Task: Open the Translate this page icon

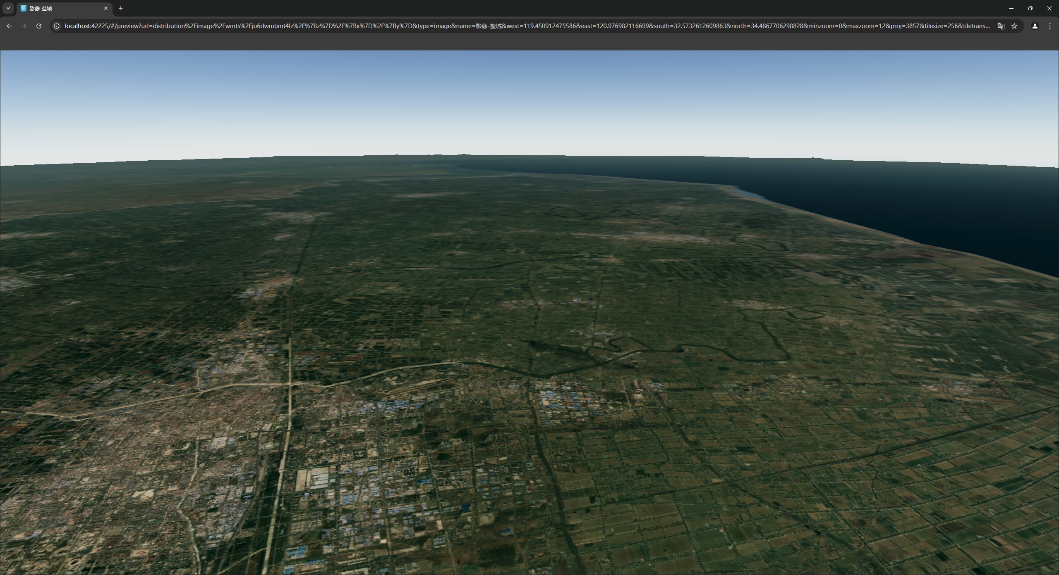Action: [x=1001, y=26]
